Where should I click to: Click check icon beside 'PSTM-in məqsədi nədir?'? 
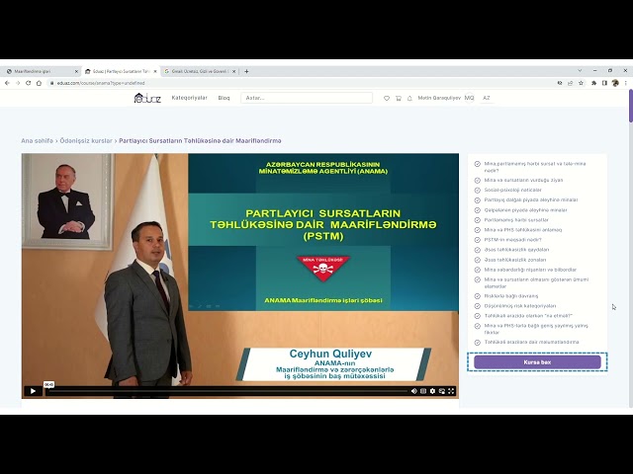[x=477, y=240]
